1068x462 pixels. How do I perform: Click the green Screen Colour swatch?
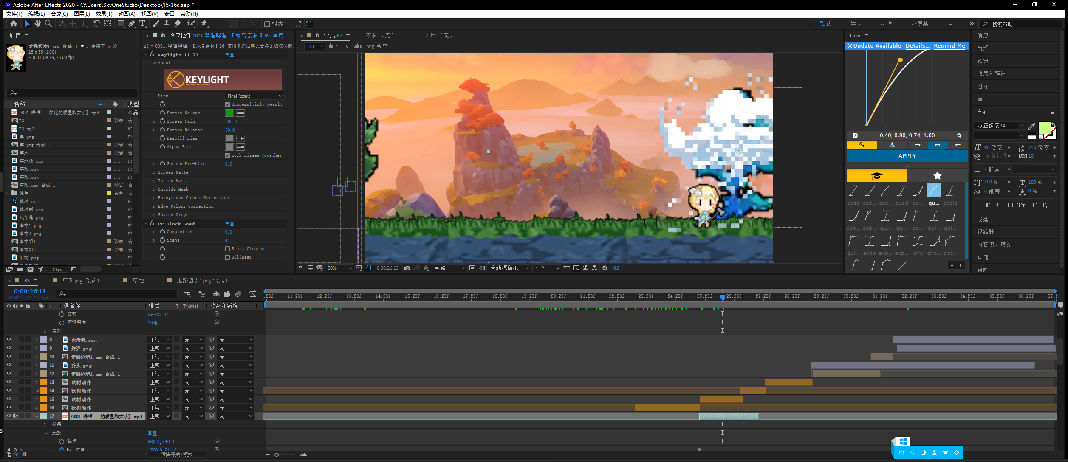[x=229, y=113]
